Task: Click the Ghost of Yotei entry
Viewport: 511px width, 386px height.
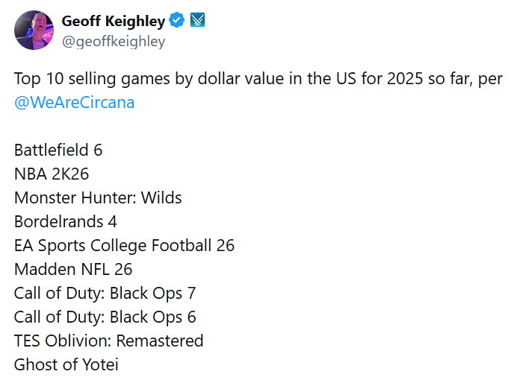Action: click(x=66, y=364)
